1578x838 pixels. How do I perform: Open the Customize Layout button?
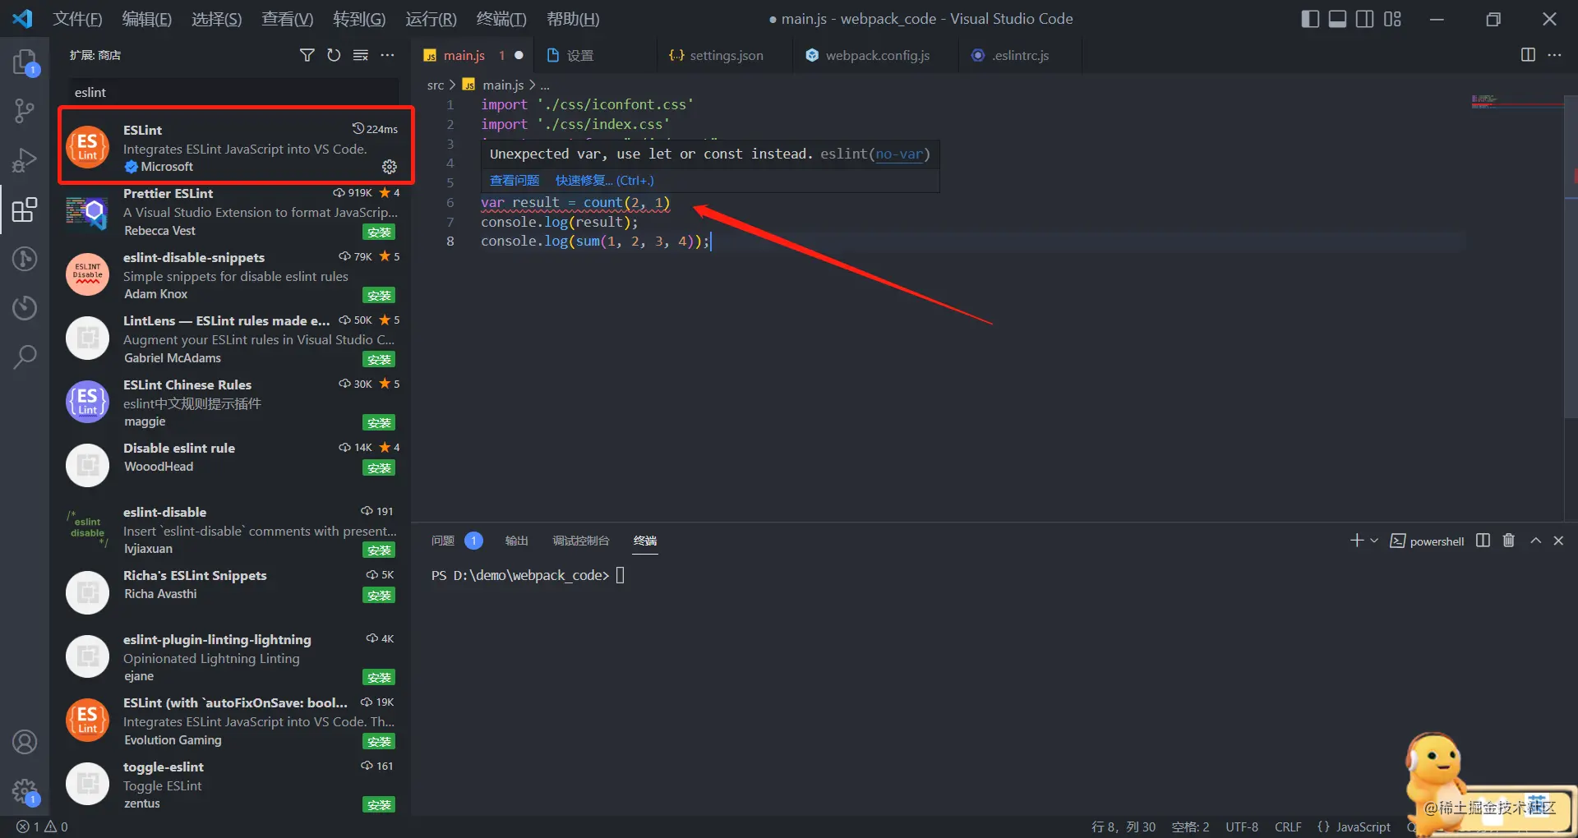coord(1392,19)
